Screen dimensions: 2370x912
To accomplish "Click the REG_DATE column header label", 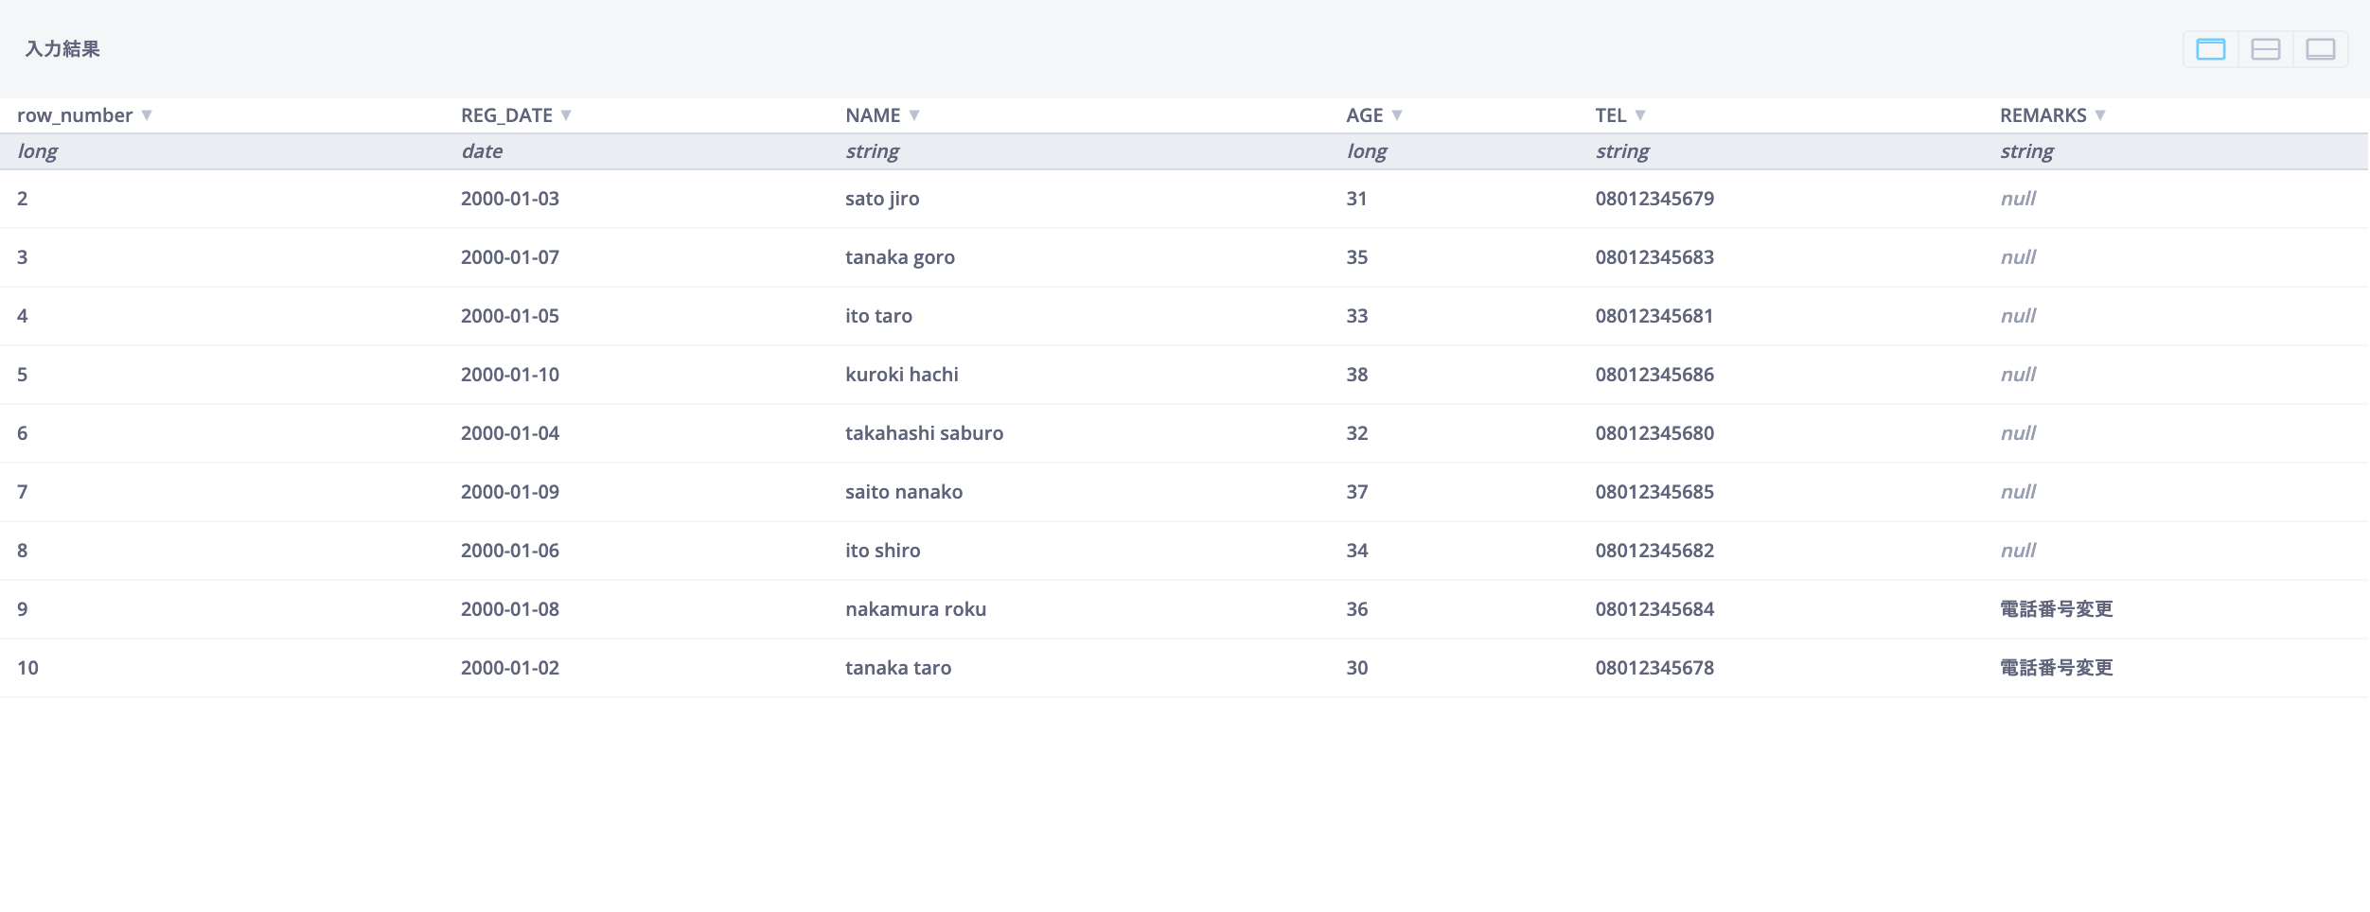I will (506, 115).
